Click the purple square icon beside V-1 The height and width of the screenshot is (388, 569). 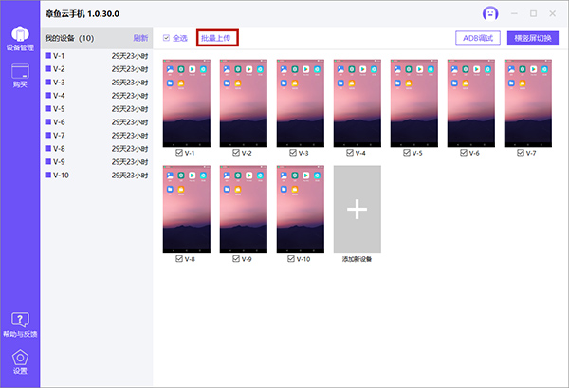[48, 56]
